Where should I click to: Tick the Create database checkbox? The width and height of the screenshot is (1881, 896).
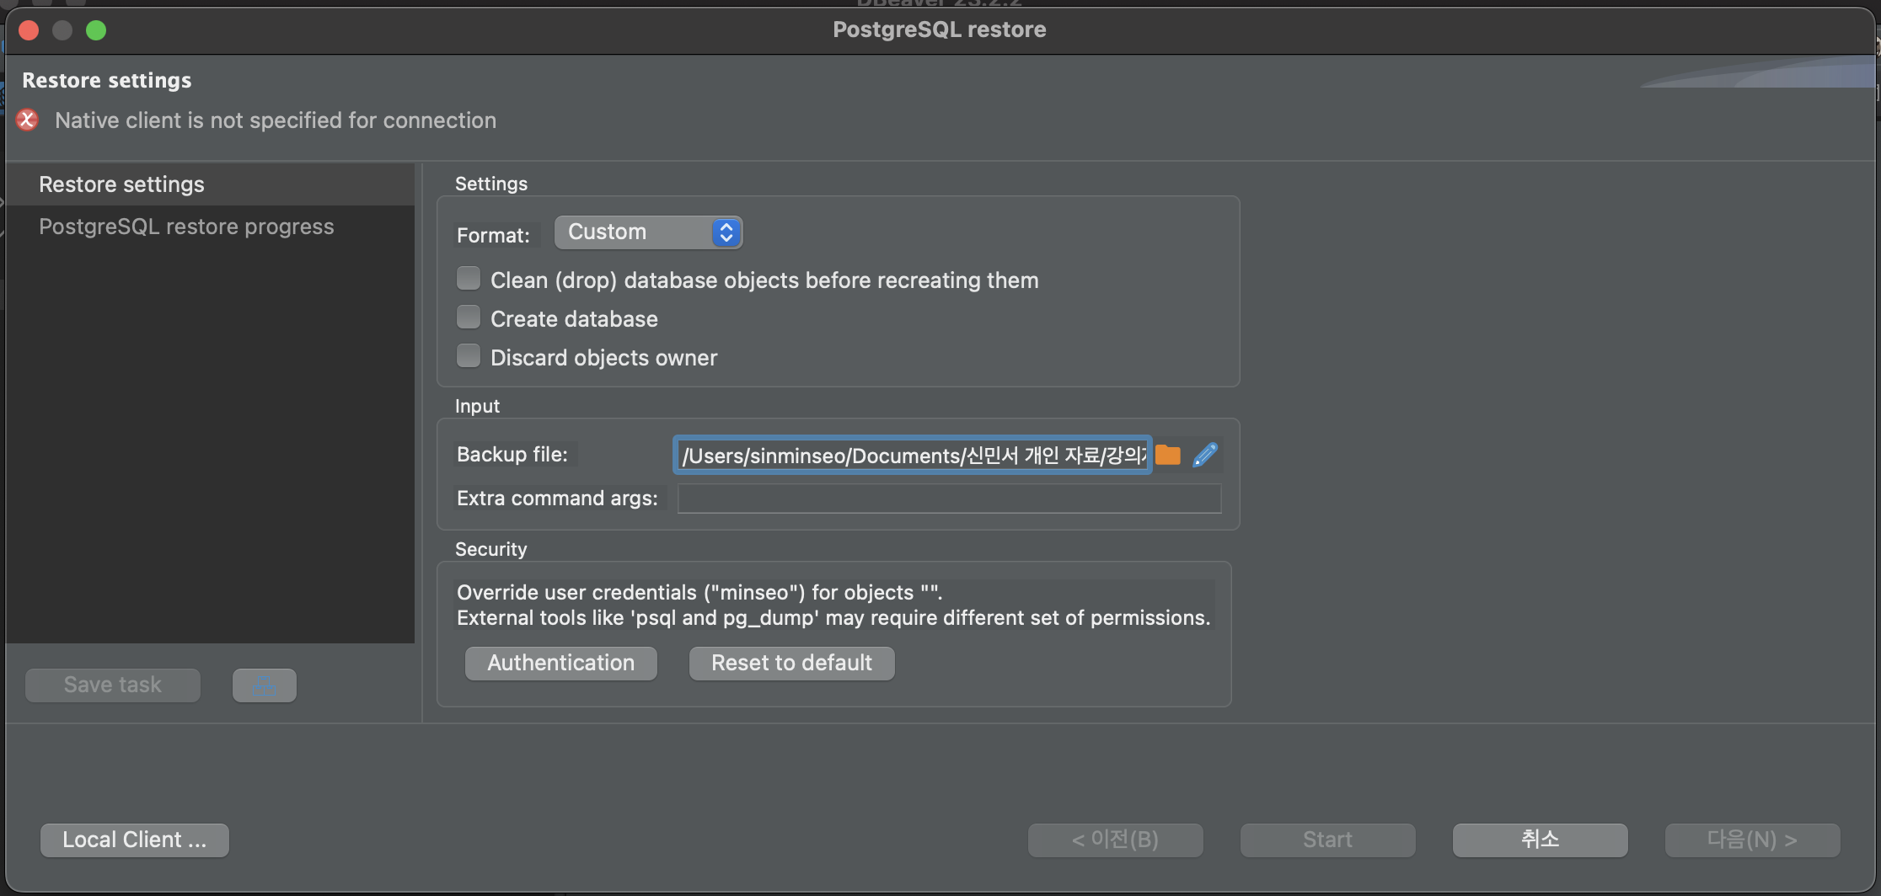(x=469, y=317)
